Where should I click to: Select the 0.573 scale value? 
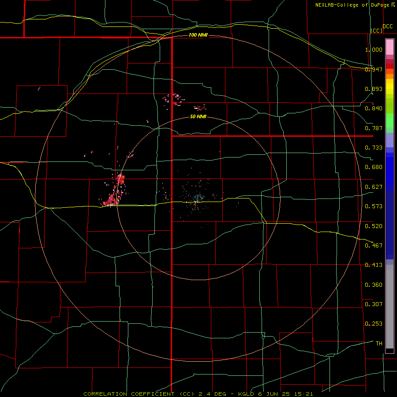pyautogui.click(x=374, y=206)
